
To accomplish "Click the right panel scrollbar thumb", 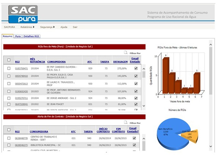I will click(211, 71).
